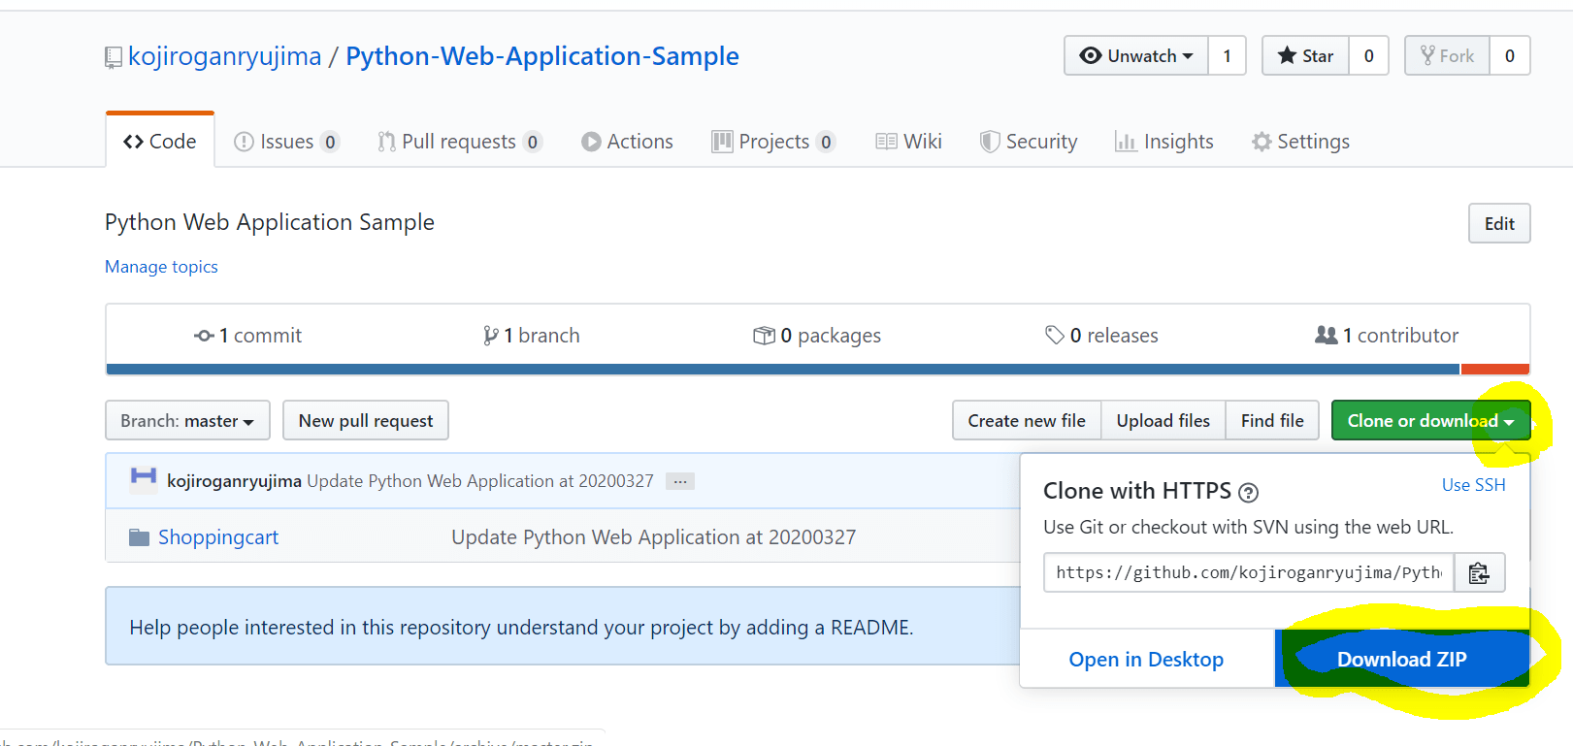Open the contributors list via people icon
Viewport: 1573px width, 746px height.
(x=1326, y=335)
